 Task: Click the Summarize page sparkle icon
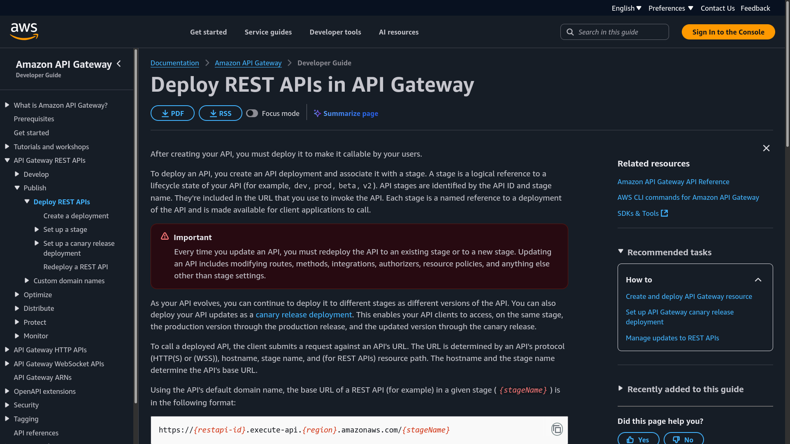tap(317, 113)
